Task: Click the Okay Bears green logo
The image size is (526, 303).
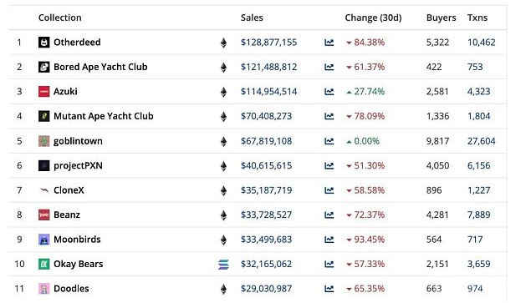Action: 44,264
